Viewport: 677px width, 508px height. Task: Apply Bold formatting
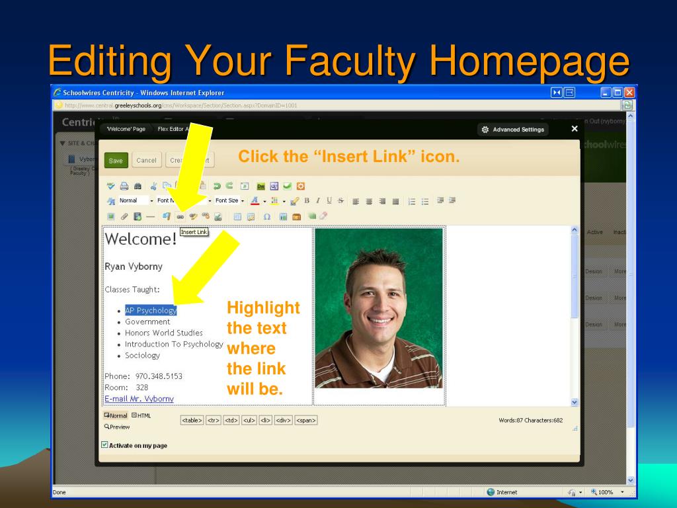(307, 200)
